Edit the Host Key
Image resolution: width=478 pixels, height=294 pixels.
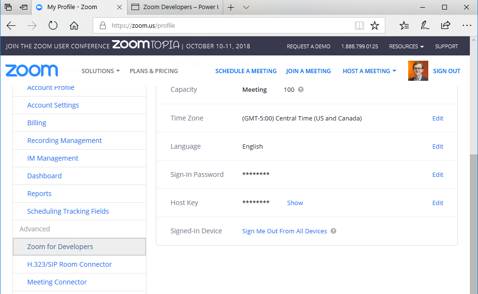click(438, 203)
